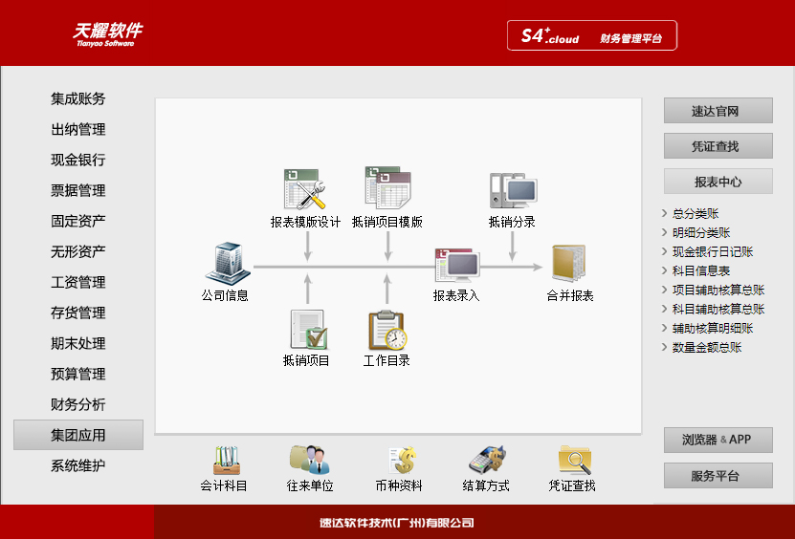Screen dimensions: 795x539
Task: Open the 工作目录 clipboard icon
Action: coord(387,330)
